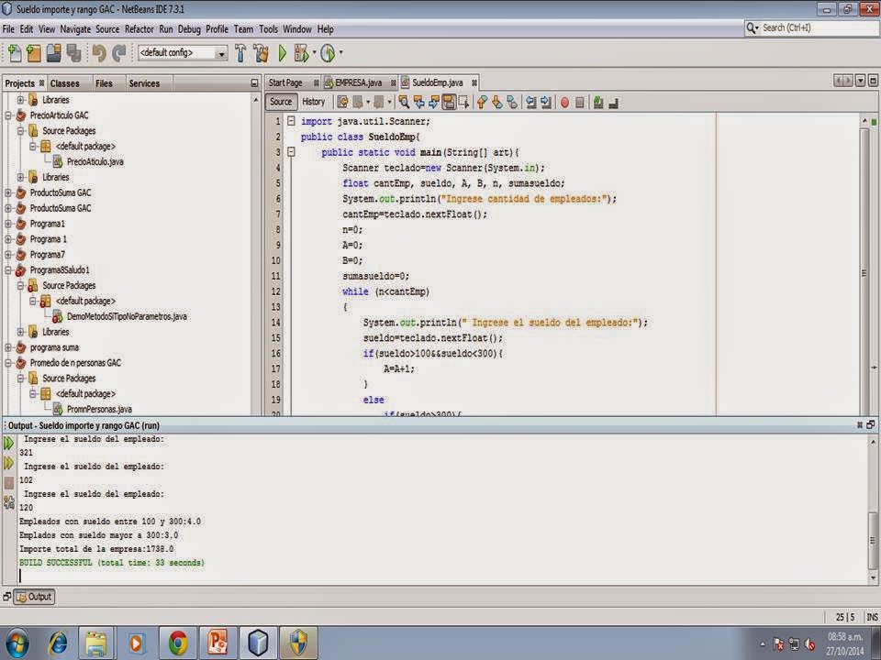Launch Google Chrome from the taskbar
This screenshot has width=881, height=660.
point(177,644)
